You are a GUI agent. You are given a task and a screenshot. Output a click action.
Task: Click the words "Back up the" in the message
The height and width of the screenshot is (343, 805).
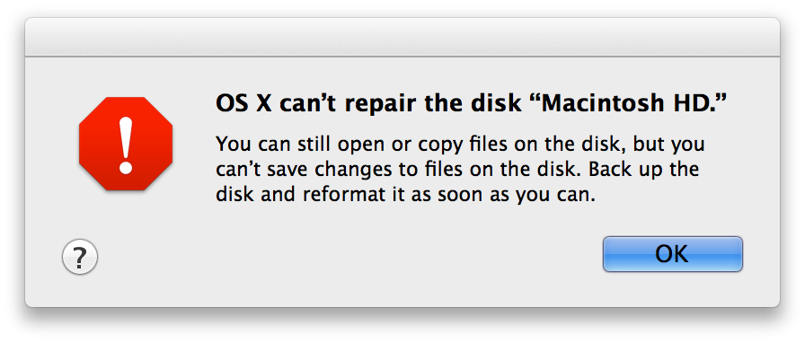point(644,171)
